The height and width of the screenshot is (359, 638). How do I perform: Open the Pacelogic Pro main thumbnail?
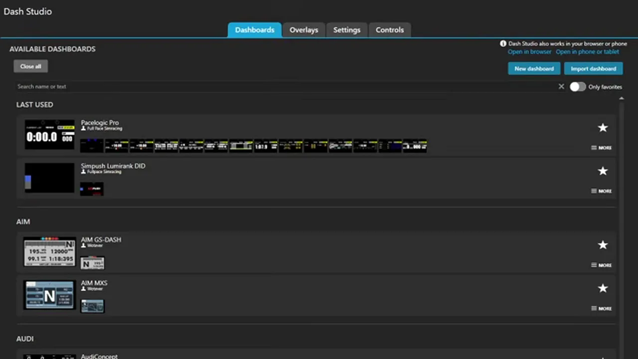[50, 134]
